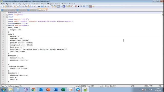This screenshot has height=92, width=164.
Task: Cut the selection using the scissors icon
Action: [x=23, y=6]
